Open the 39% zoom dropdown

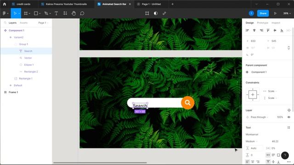[x=287, y=13]
